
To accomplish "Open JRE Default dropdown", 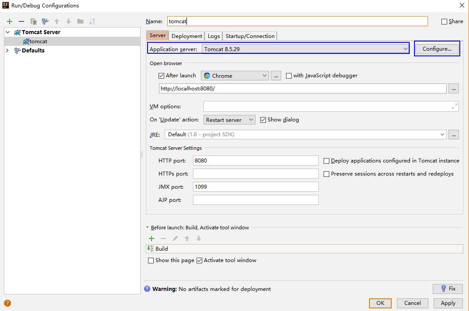I will point(305,135).
